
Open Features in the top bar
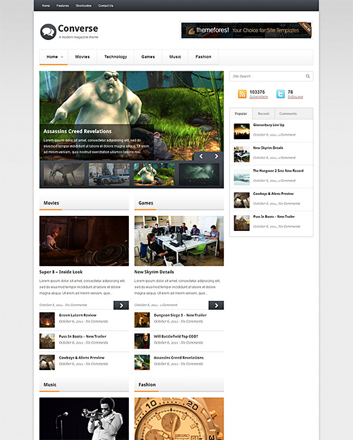[62, 5]
